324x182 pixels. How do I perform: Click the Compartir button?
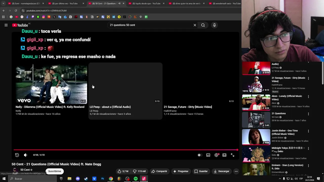click(159, 171)
